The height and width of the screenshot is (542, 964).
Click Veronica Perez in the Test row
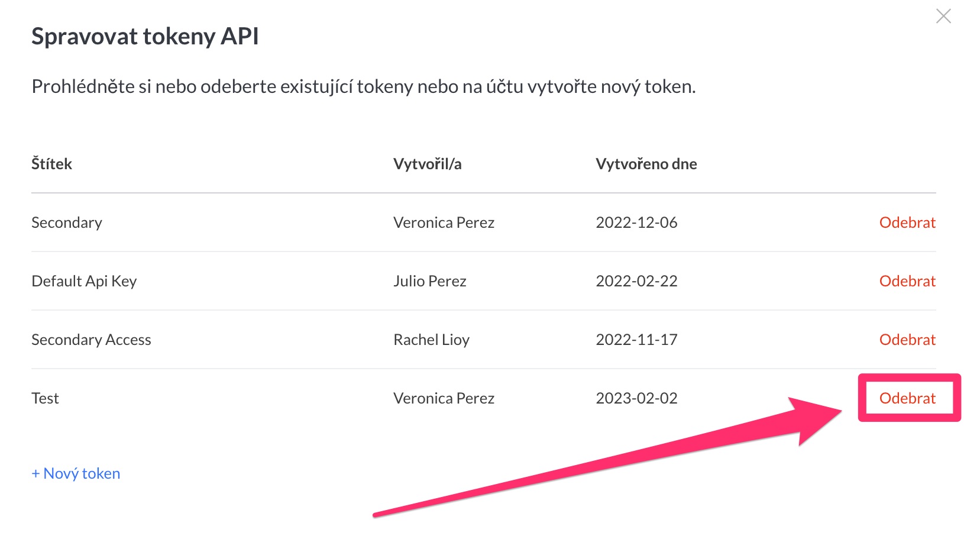coord(444,398)
